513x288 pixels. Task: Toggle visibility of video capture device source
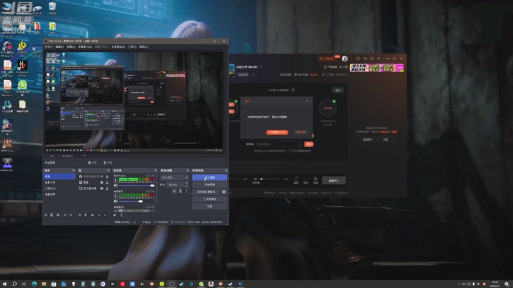(x=102, y=177)
